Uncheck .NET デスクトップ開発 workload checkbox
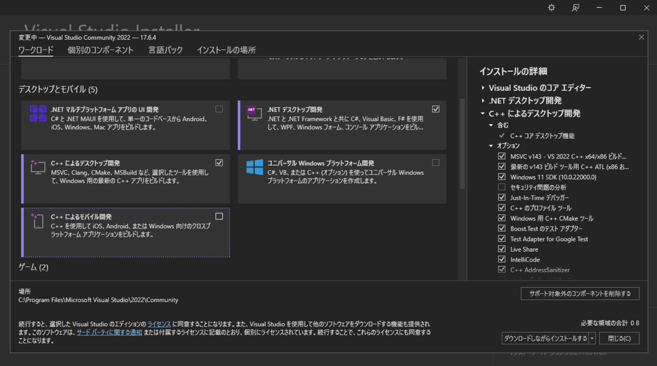657x366 pixels. [436, 109]
